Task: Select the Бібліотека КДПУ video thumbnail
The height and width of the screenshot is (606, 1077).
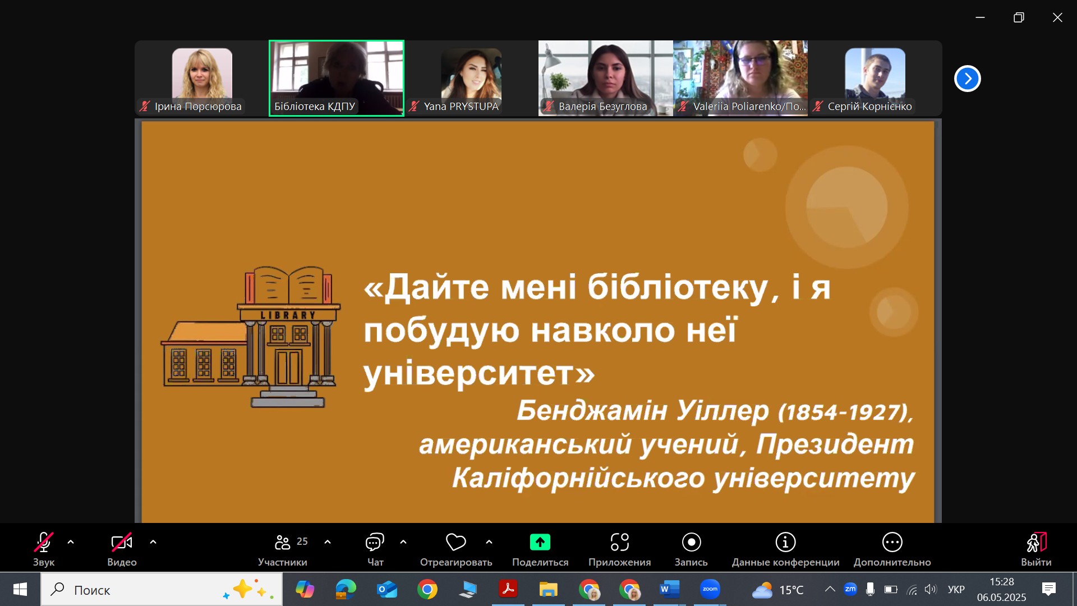Action: click(337, 78)
